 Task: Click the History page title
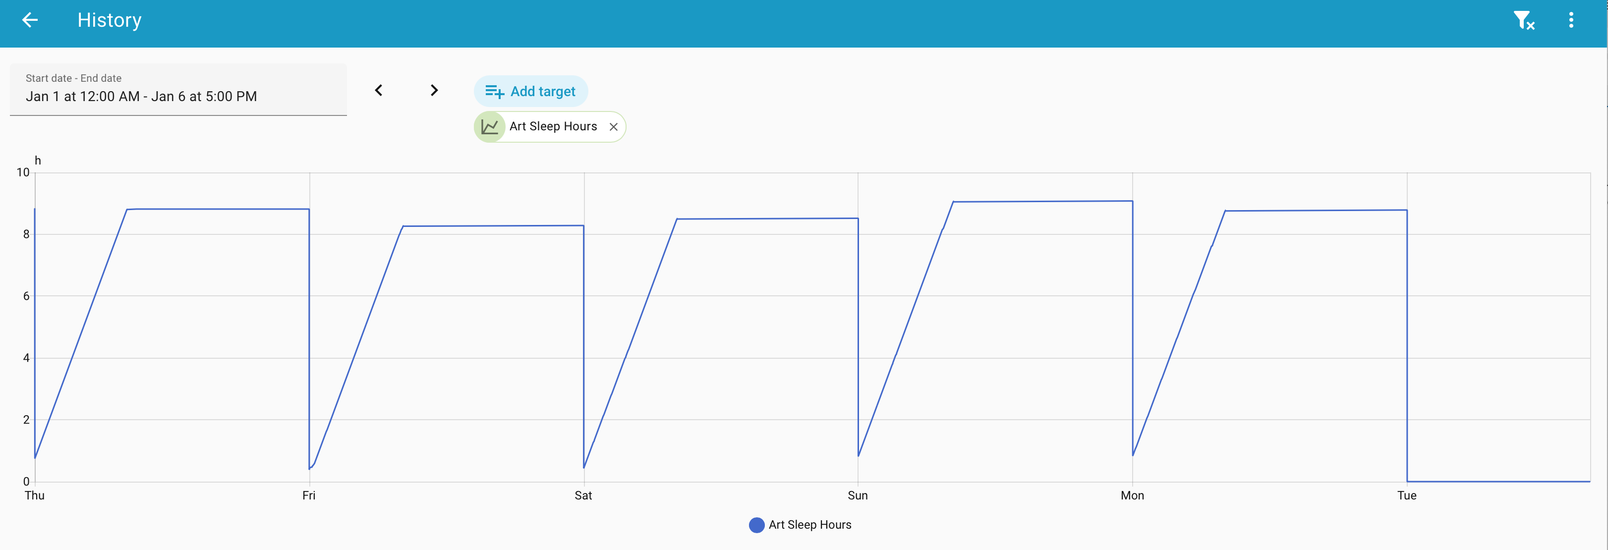(109, 21)
